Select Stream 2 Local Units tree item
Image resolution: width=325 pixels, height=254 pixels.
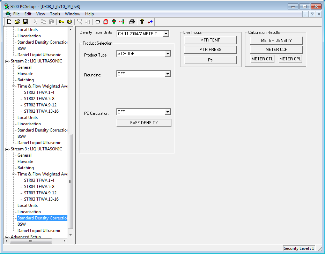tap(28, 118)
